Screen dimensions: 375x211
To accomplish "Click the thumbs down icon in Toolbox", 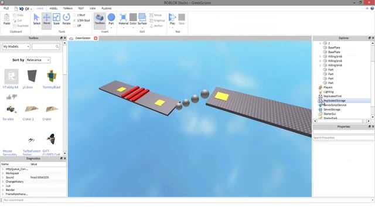I will point(15,97).
